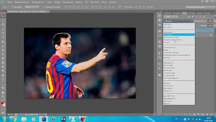Select the Zoom tool in toolbox
Image resolution: width=216 pixels, height=122 pixels.
coord(3,96)
